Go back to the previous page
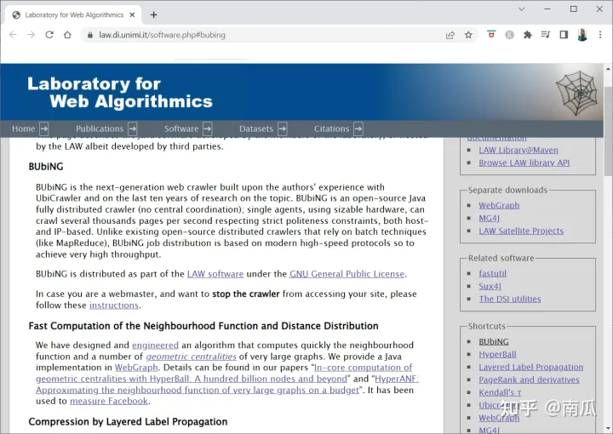Screen dimensions: 613x434 click(x=13, y=35)
